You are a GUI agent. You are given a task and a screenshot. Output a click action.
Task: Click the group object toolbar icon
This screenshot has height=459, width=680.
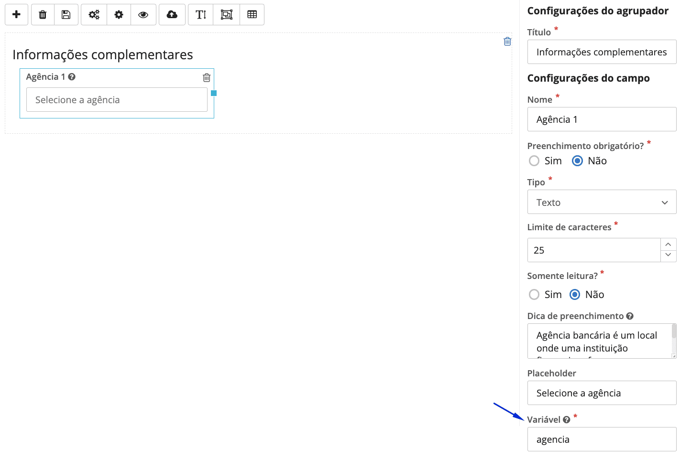(226, 15)
